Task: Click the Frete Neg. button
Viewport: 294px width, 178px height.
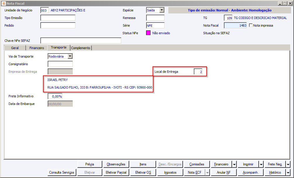Action: coord(275,164)
